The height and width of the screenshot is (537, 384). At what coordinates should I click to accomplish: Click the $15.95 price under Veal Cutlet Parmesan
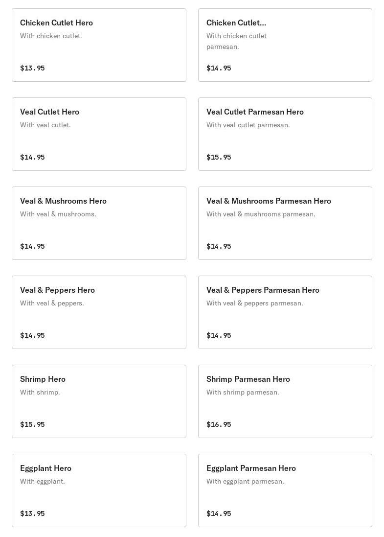[219, 157]
